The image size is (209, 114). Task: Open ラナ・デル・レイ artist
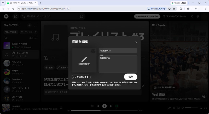click(21, 90)
